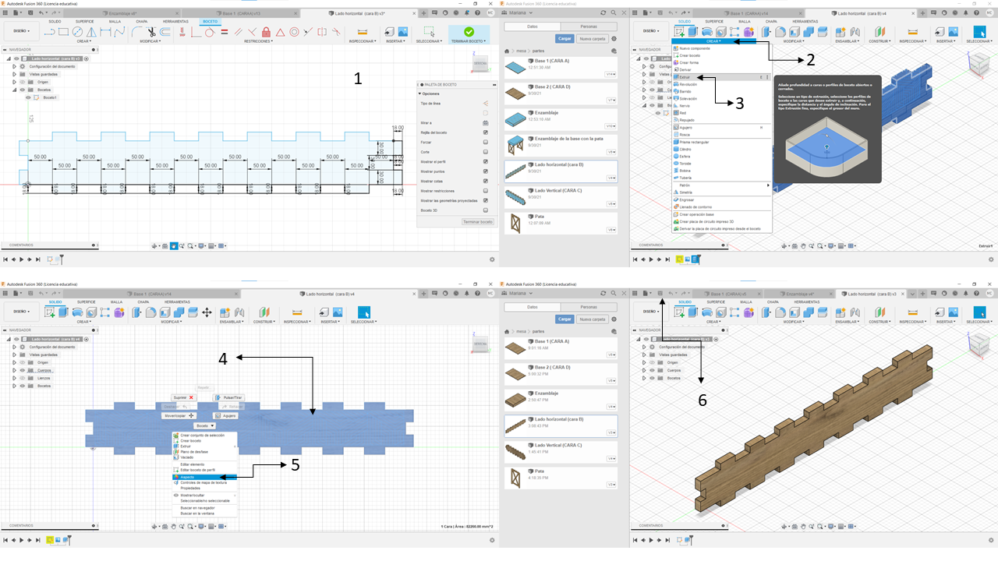Viewport: 998px width, 561px height.
Task: Click the home icon in top data panel breadcrumb
Action: coord(508,50)
